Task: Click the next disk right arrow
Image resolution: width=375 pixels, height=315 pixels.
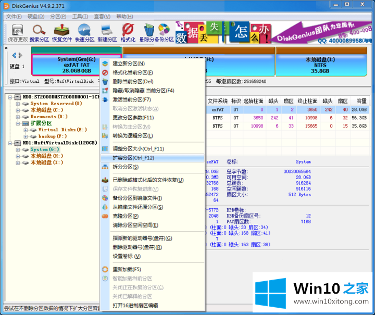Action: click(x=20, y=55)
